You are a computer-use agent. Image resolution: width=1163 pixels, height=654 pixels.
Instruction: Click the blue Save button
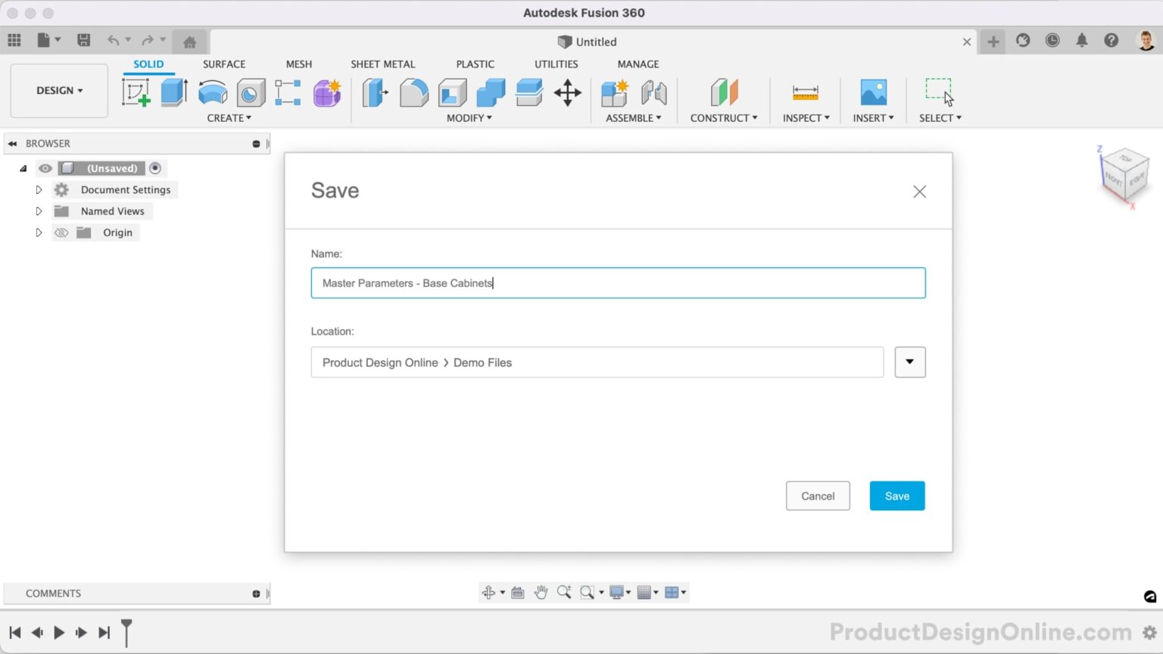click(896, 496)
